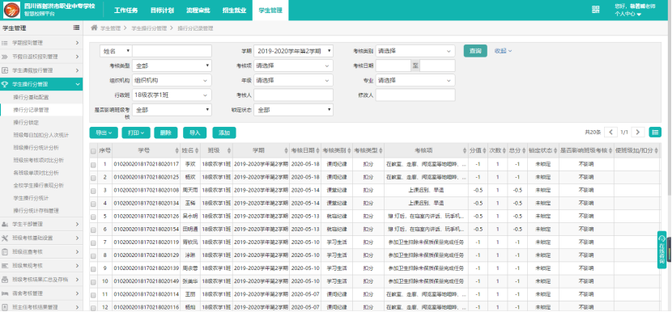Check row 4 checkbox
The image size is (672, 312).
(x=93, y=204)
